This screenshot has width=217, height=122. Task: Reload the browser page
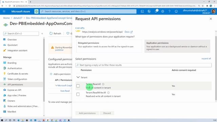tap(9, 6)
